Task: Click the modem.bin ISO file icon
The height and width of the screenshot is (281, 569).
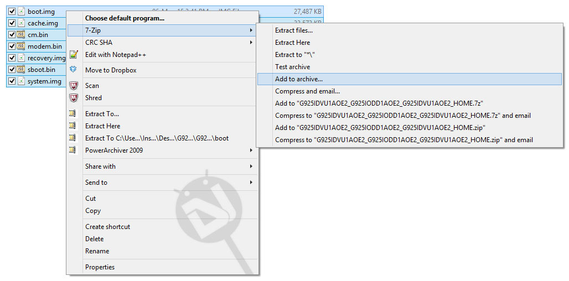Action: [x=22, y=46]
